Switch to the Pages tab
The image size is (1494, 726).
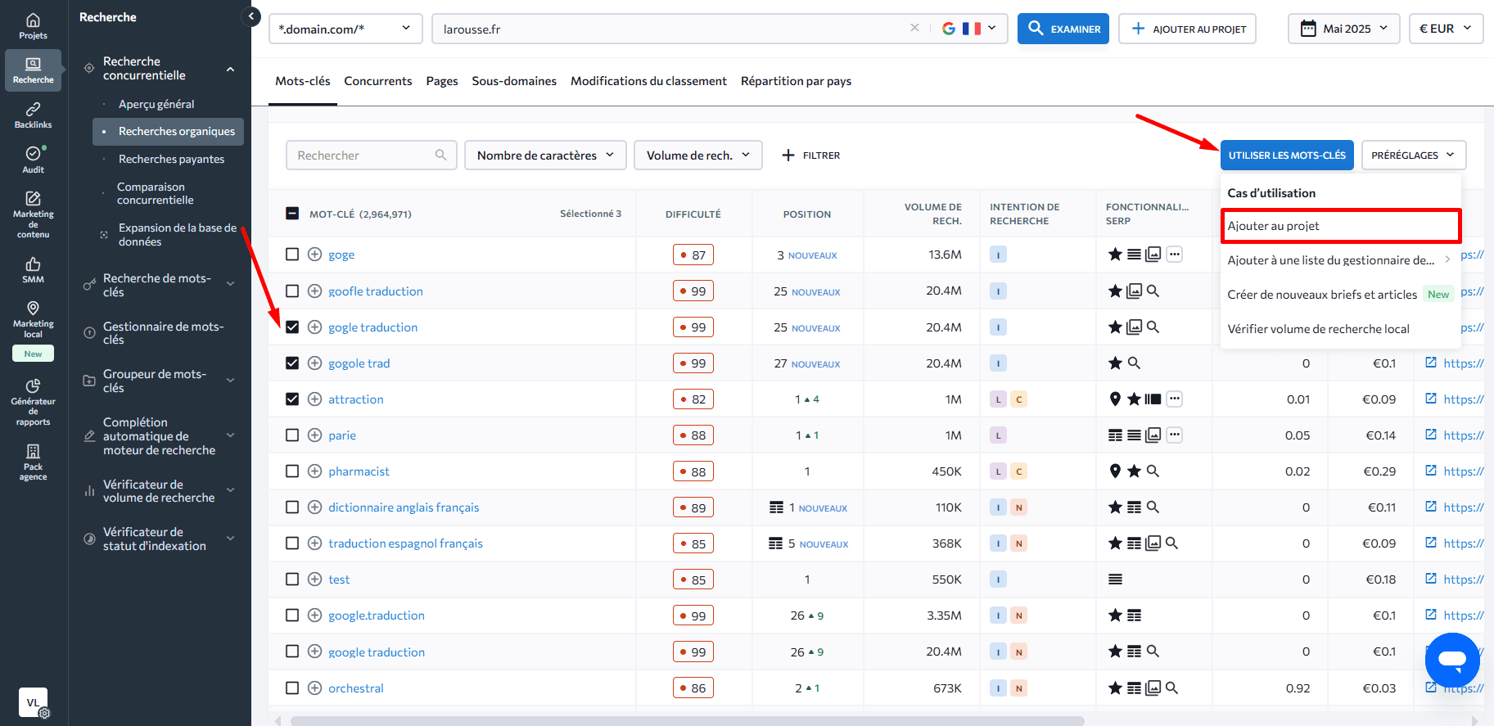(442, 81)
